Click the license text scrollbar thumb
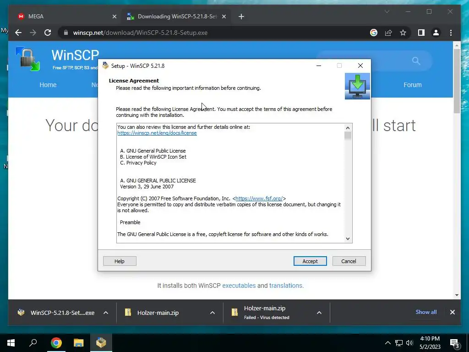The image size is (469, 352). (348, 136)
